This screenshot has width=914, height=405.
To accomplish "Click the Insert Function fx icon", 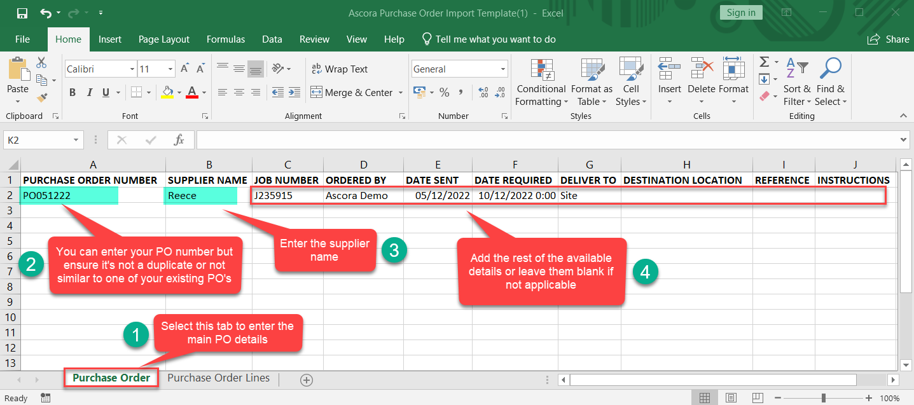I will tap(179, 140).
